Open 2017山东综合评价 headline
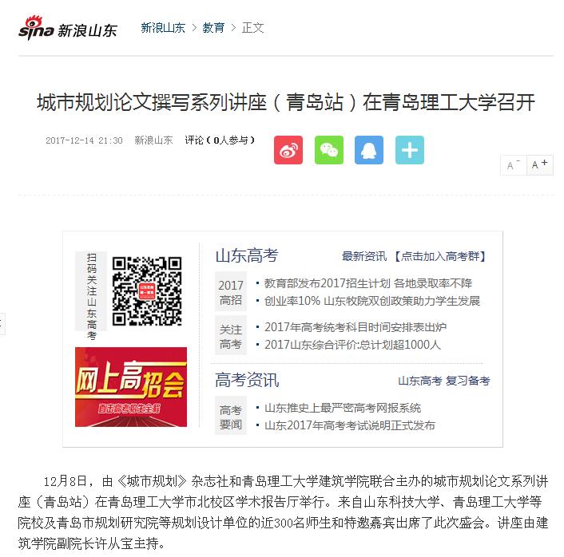Viewport: 564px width, 557px height. (x=352, y=344)
